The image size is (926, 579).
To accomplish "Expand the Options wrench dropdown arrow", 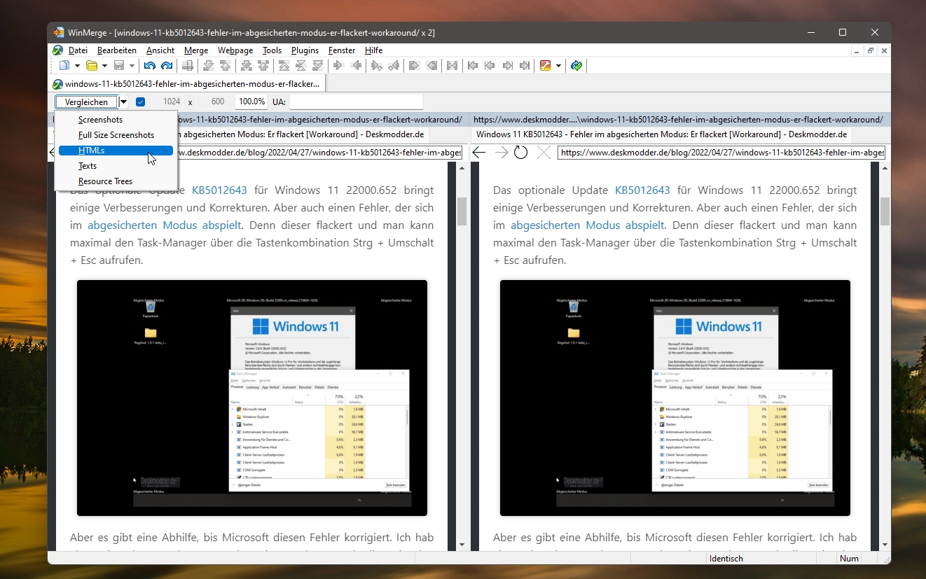I will pos(558,66).
